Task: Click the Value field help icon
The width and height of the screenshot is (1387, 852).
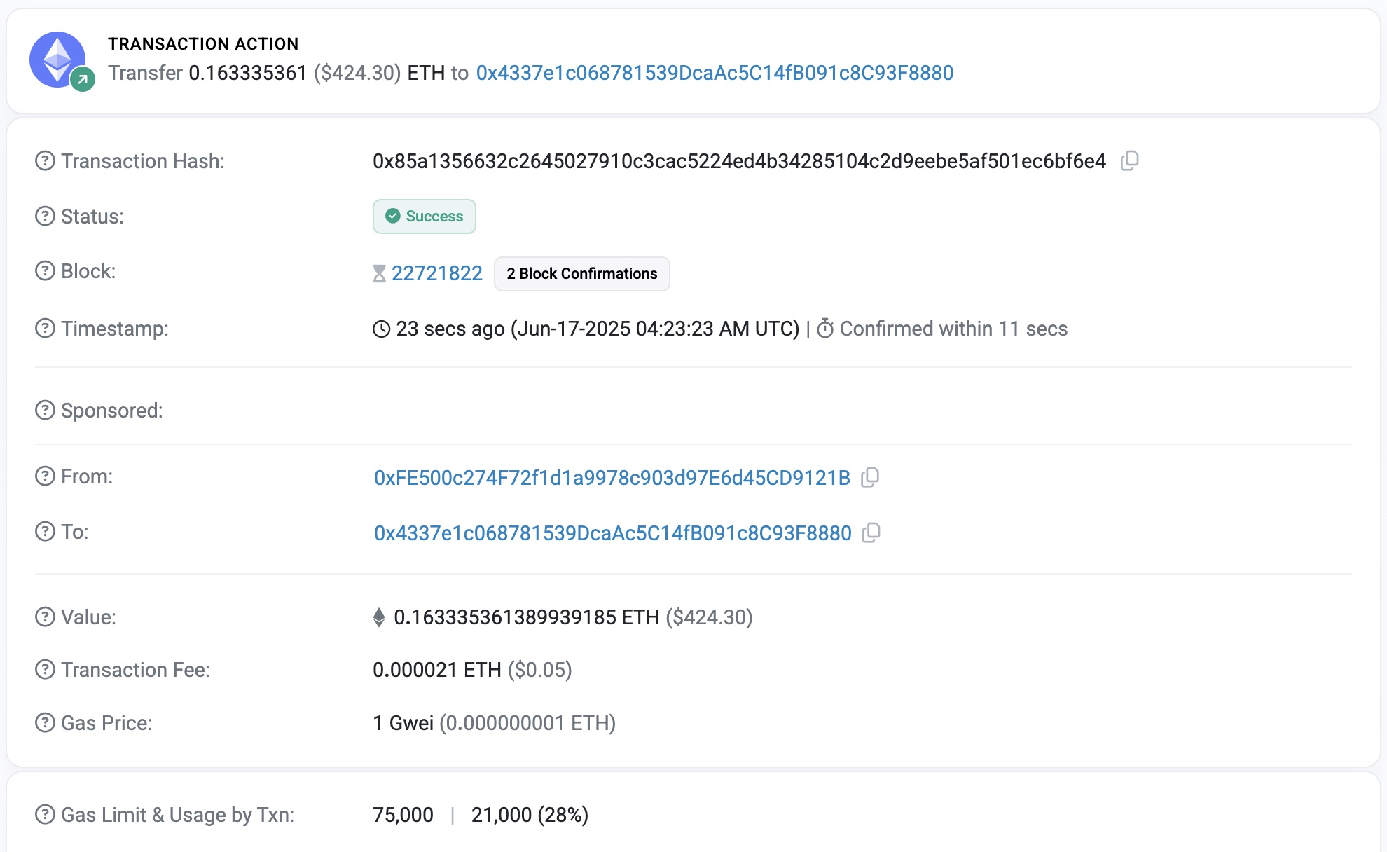Action: (45, 617)
